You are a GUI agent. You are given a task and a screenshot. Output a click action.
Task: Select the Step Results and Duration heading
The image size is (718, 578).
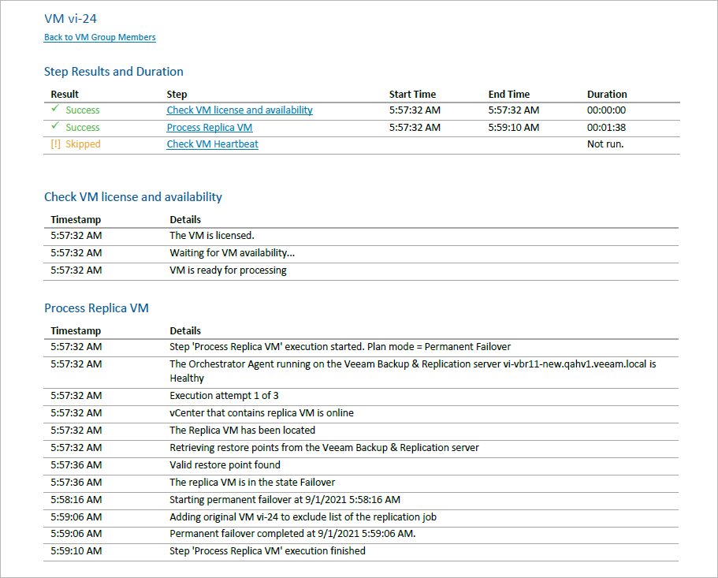coord(113,72)
